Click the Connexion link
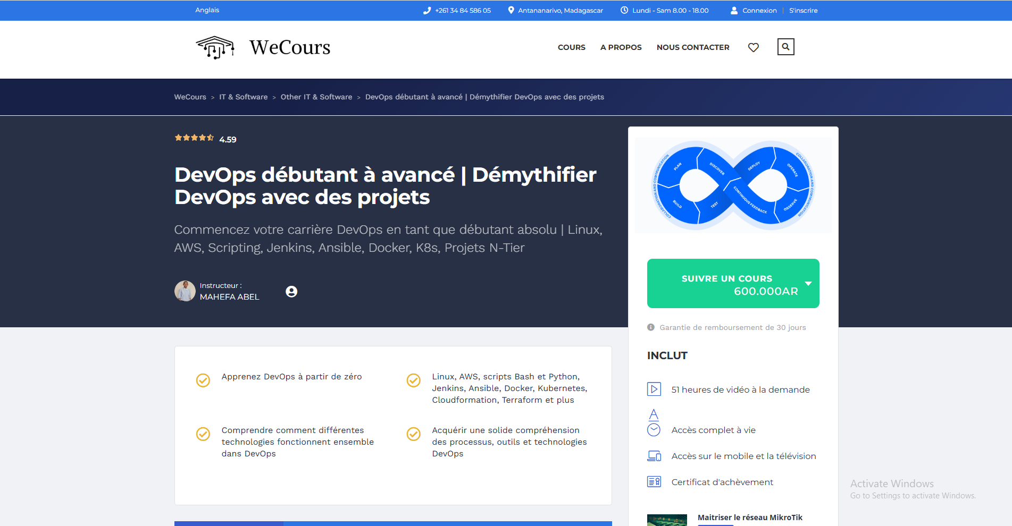This screenshot has height=526, width=1012. click(759, 11)
